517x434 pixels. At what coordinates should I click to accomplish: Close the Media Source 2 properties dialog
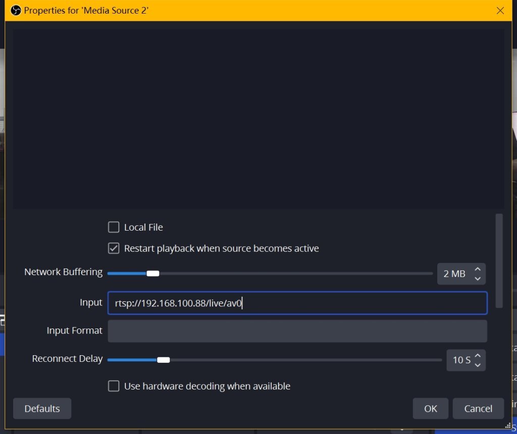[x=500, y=11]
